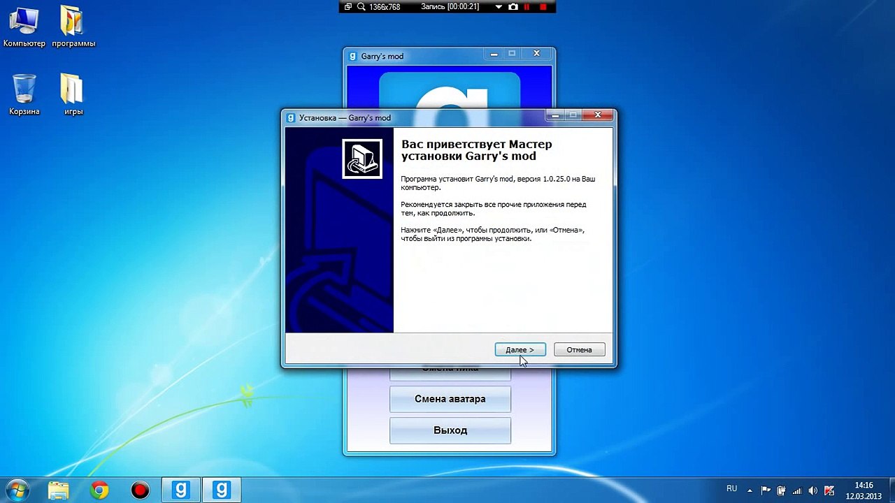Select the Корзина recycle bin icon
Image resolution: width=895 pixels, height=503 pixels.
[x=24, y=95]
